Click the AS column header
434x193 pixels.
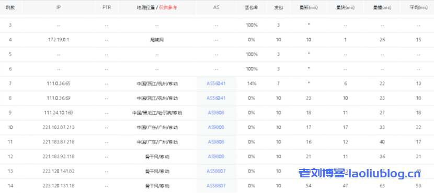click(x=216, y=7)
